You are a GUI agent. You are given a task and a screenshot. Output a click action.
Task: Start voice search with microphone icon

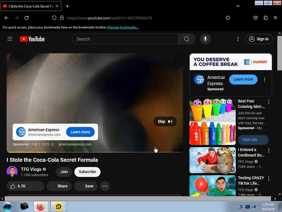[x=205, y=39]
